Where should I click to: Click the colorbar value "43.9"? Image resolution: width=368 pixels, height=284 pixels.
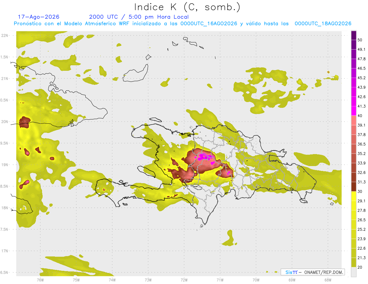[x=361, y=87]
